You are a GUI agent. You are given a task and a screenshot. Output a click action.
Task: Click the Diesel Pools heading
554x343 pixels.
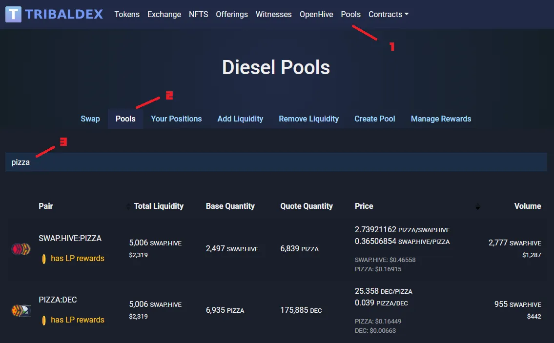pos(276,67)
